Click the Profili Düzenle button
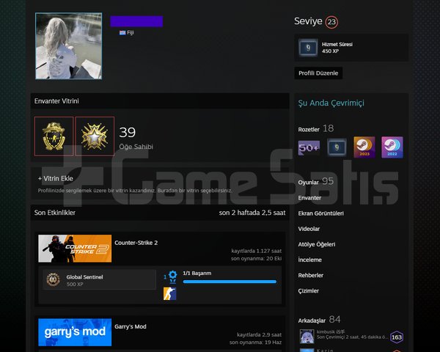Screen dimensions: 440x352 (x=318, y=73)
